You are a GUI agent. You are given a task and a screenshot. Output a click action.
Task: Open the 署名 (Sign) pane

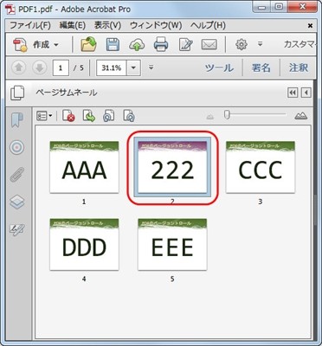(261, 68)
